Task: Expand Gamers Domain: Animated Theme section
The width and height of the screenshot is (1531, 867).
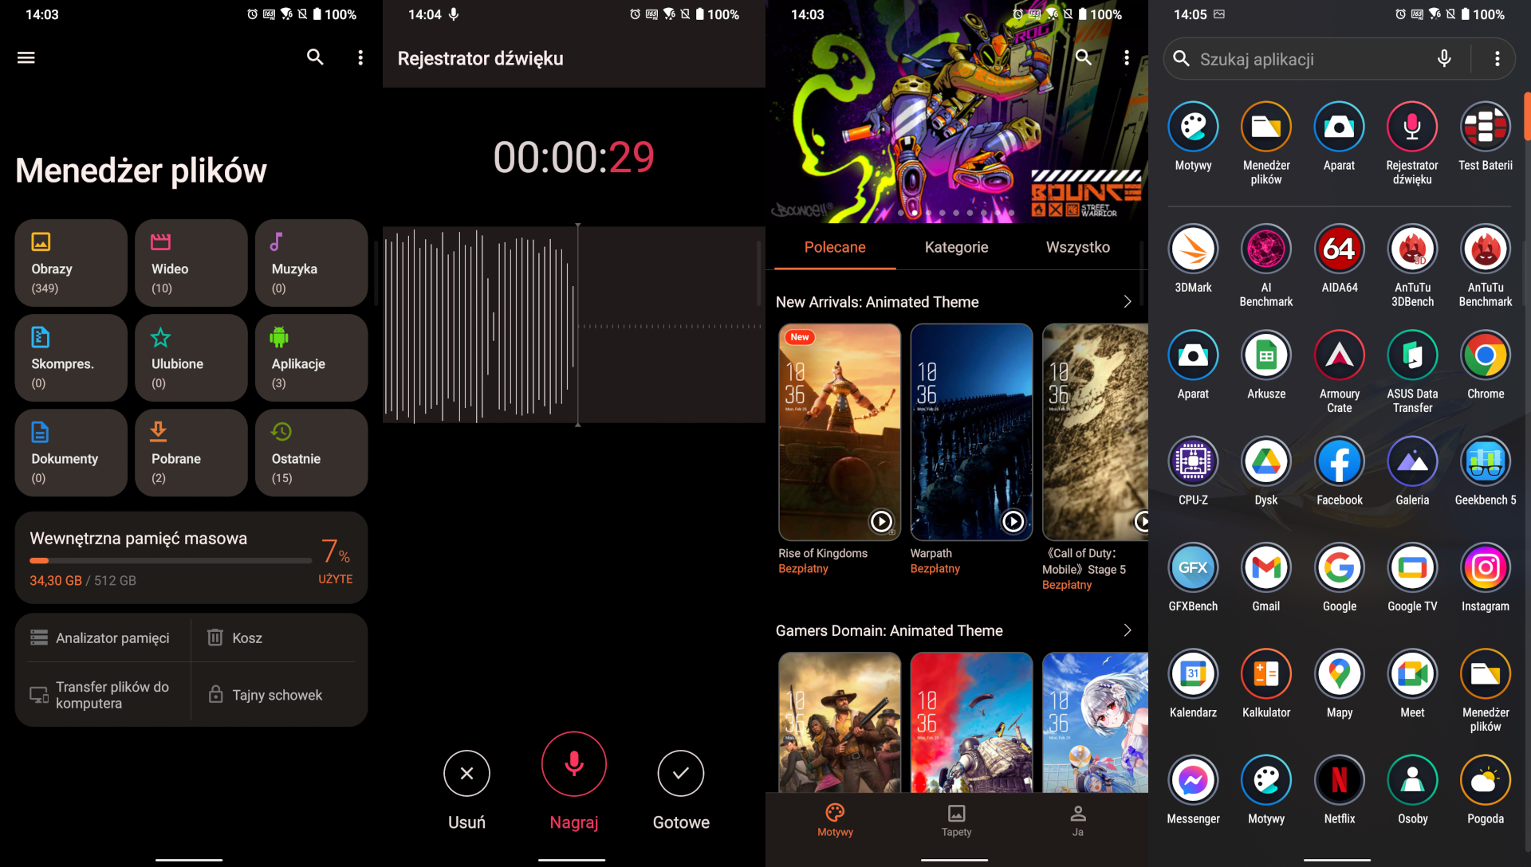Action: coord(1127,630)
